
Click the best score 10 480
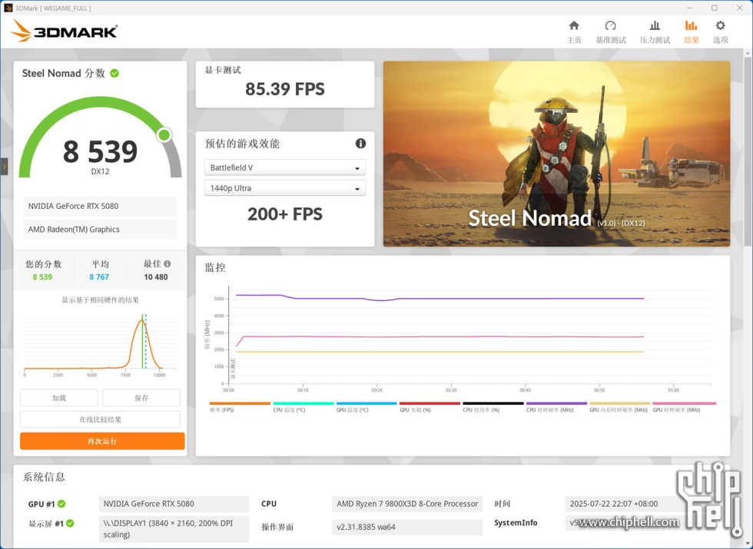coord(155,277)
